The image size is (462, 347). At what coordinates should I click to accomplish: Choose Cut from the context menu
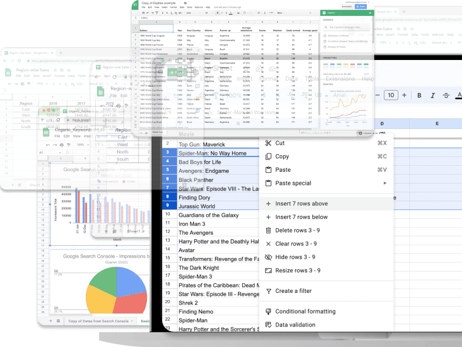[280, 143]
